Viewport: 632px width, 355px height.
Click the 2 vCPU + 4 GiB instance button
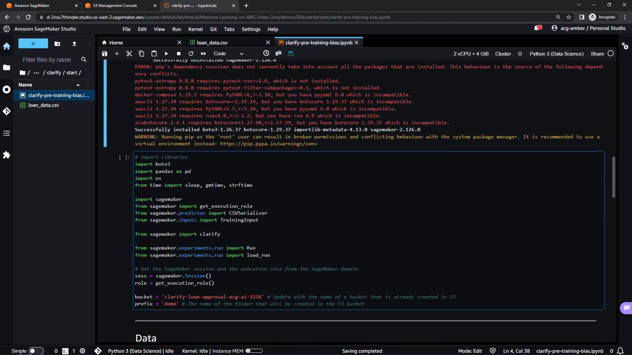[471, 54]
